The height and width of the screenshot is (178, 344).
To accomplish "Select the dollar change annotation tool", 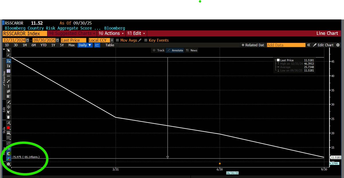I will pos(9,66).
